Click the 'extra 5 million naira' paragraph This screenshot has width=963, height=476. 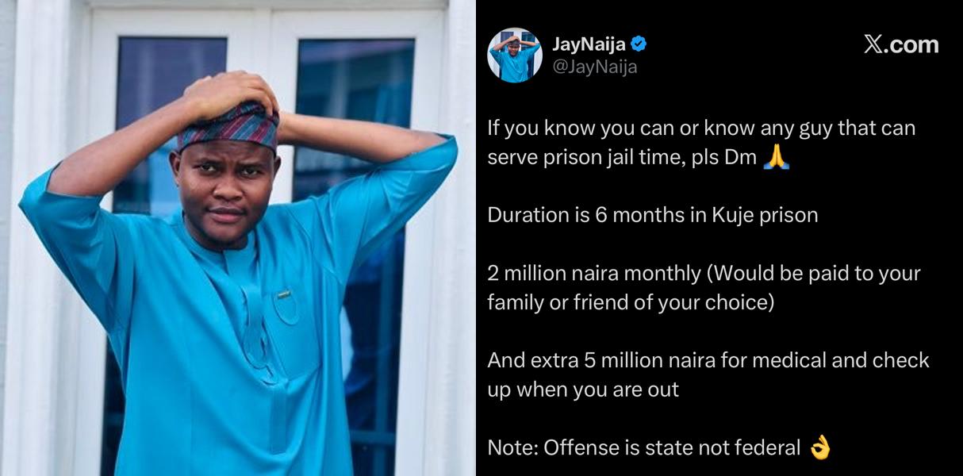(708, 374)
